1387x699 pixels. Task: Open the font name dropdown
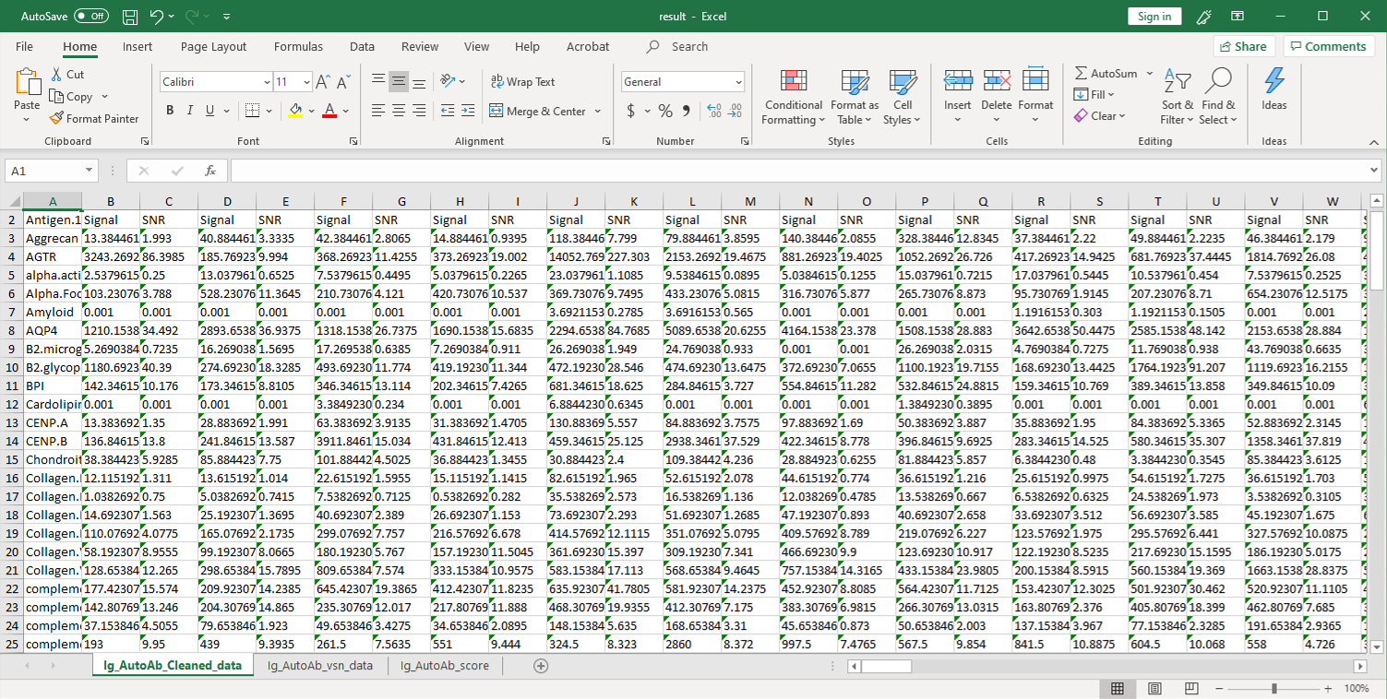click(x=266, y=82)
